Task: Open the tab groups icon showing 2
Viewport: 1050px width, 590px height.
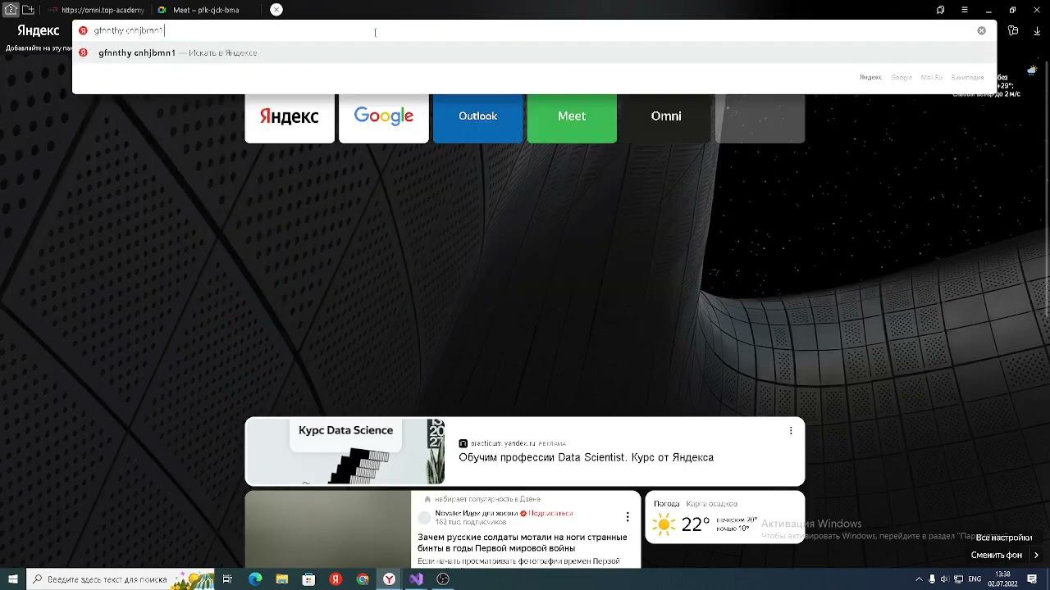Action: (11, 10)
